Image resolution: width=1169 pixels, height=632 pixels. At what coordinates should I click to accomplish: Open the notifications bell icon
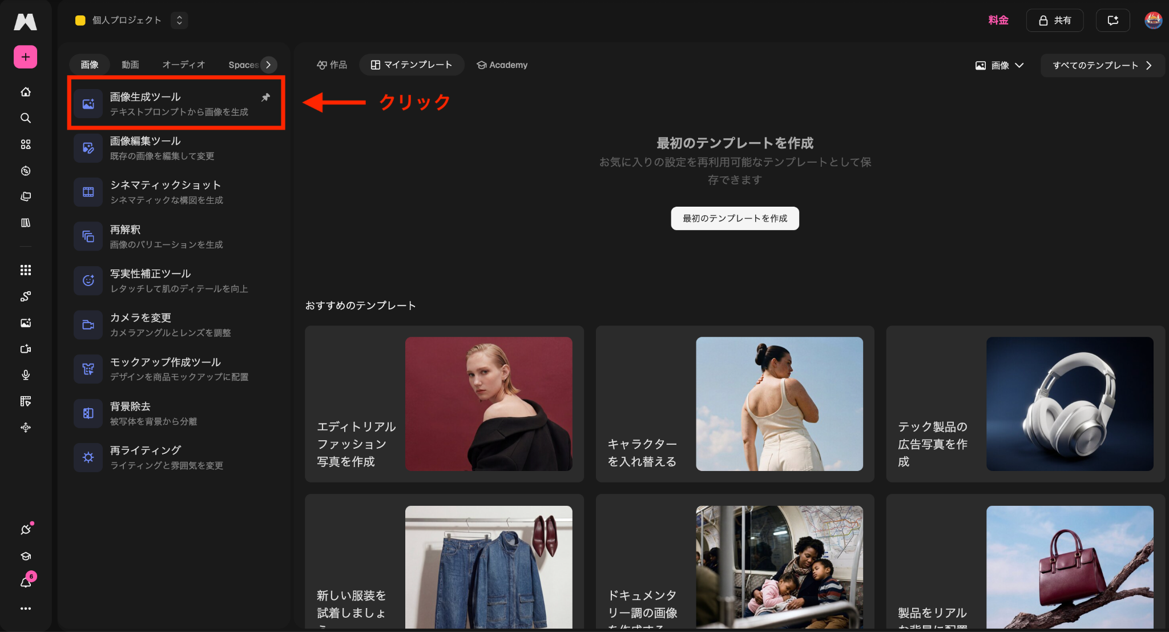point(26,582)
